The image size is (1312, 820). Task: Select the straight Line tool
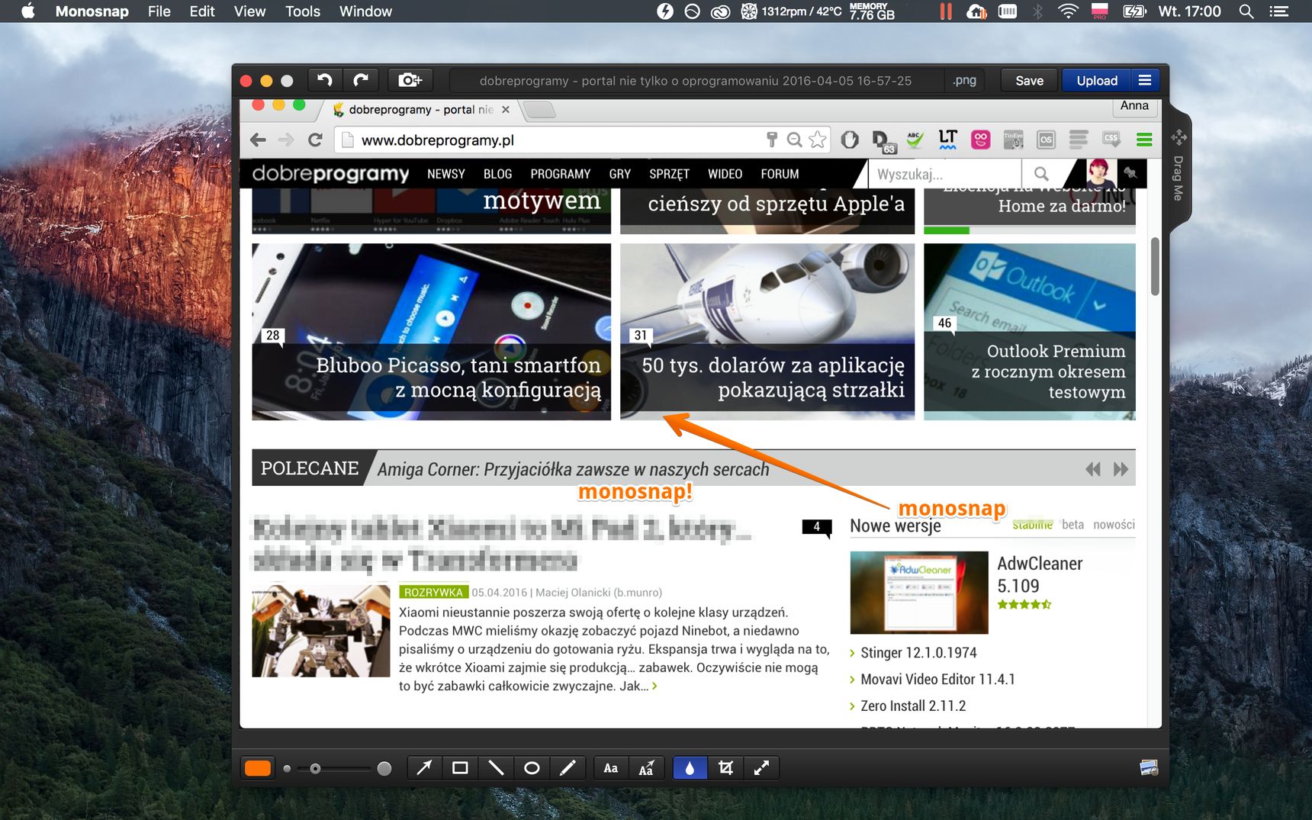coord(496,768)
